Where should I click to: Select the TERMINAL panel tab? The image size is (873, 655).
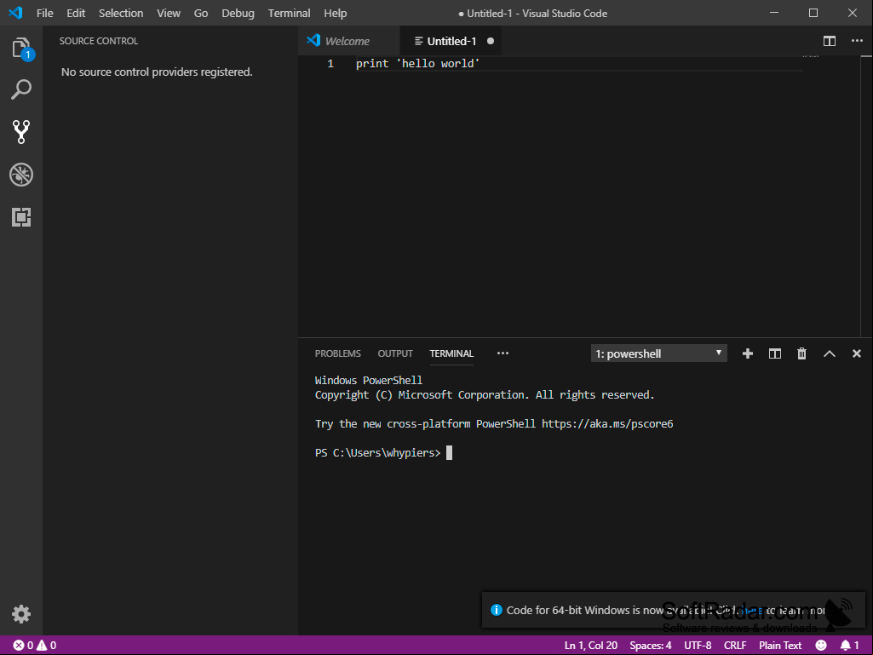pyautogui.click(x=451, y=353)
